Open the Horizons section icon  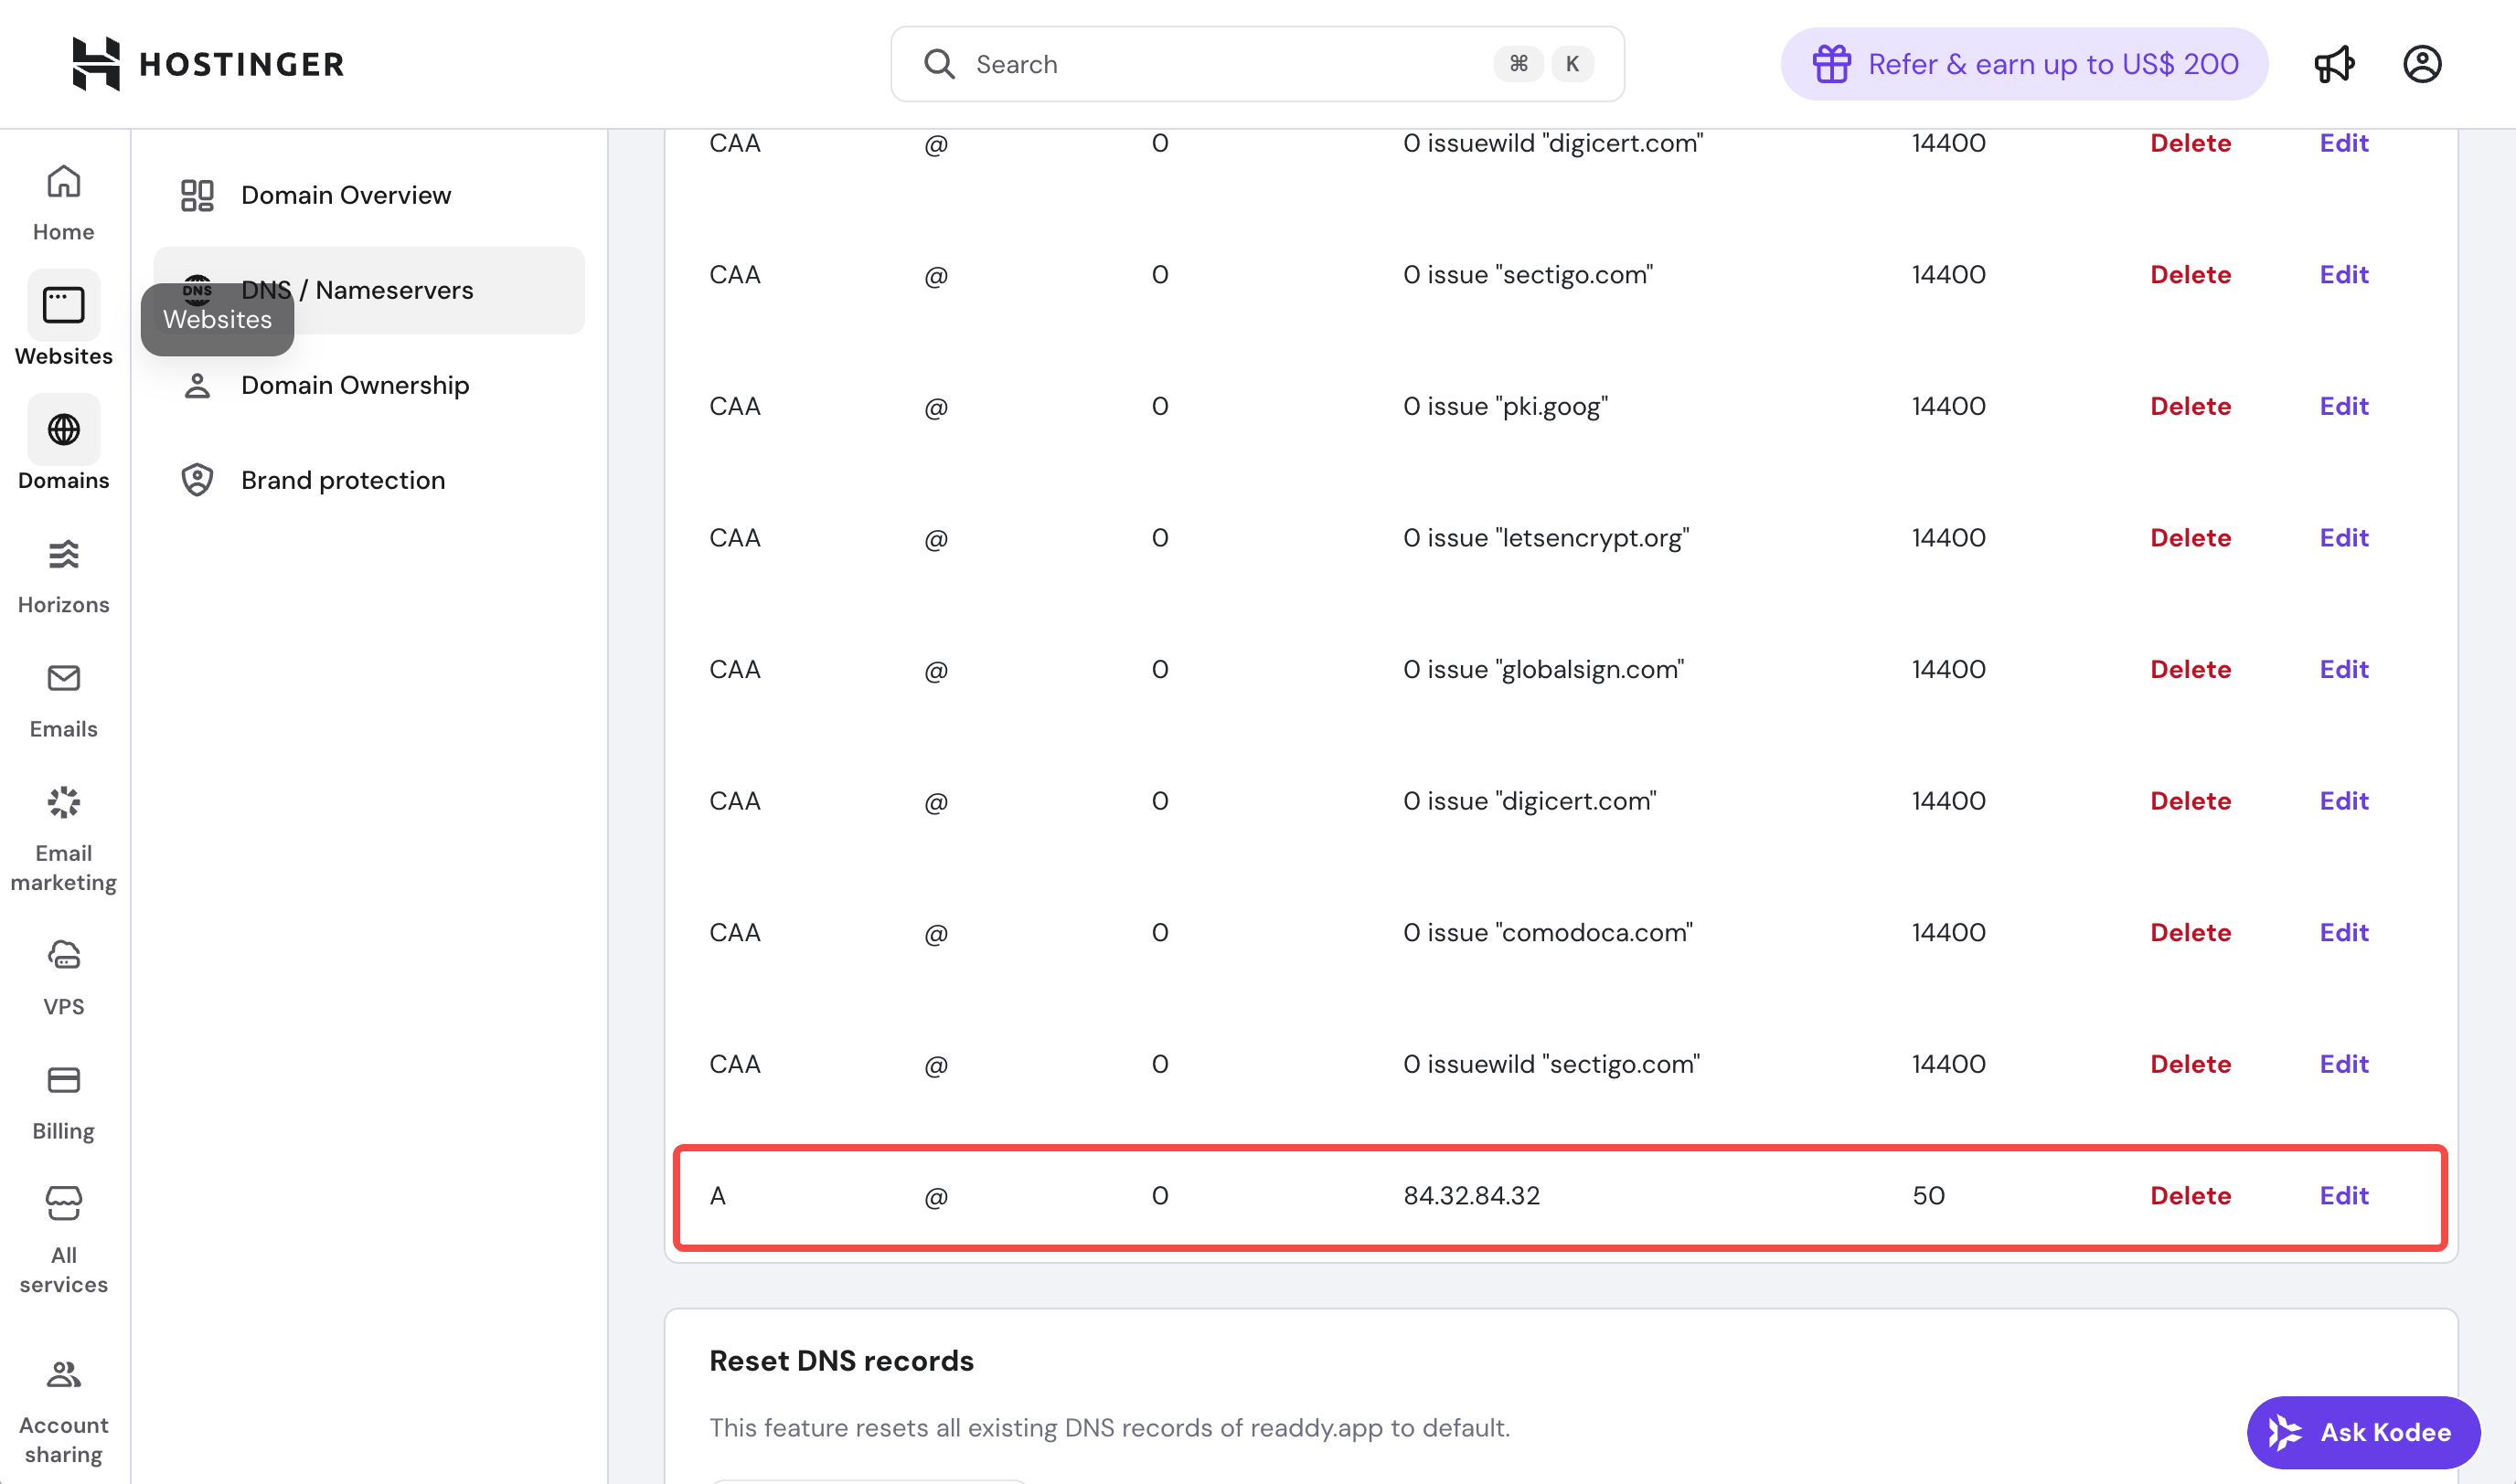point(63,555)
